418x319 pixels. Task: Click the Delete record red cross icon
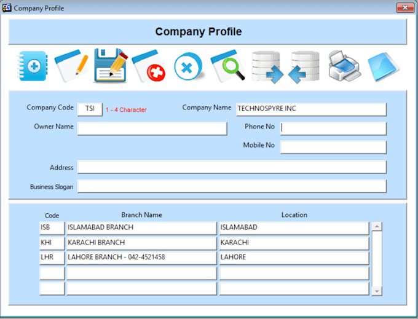[149, 66]
